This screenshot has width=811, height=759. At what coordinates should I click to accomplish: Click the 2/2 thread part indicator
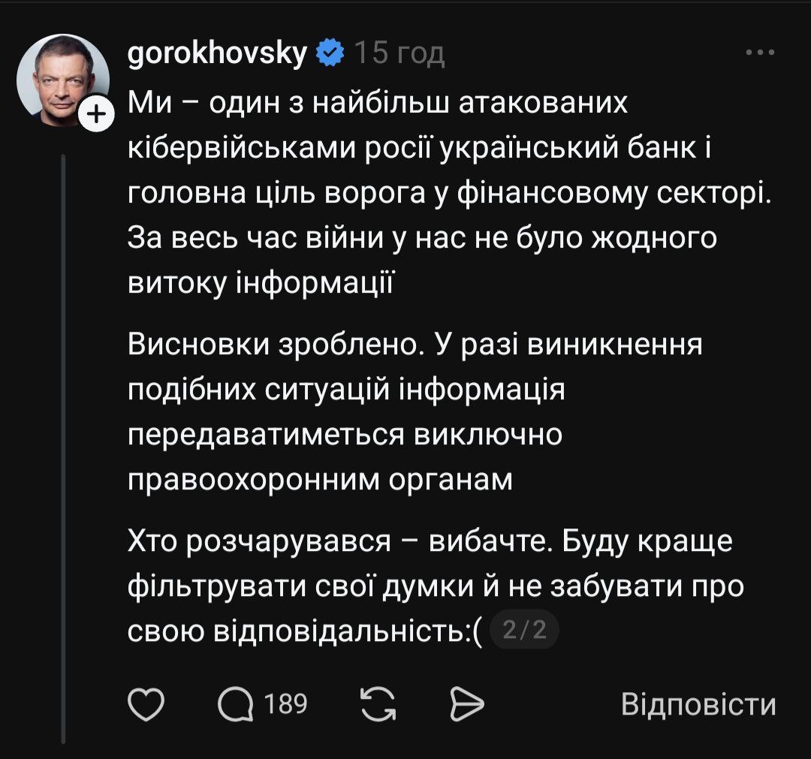(x=524, y=631)
